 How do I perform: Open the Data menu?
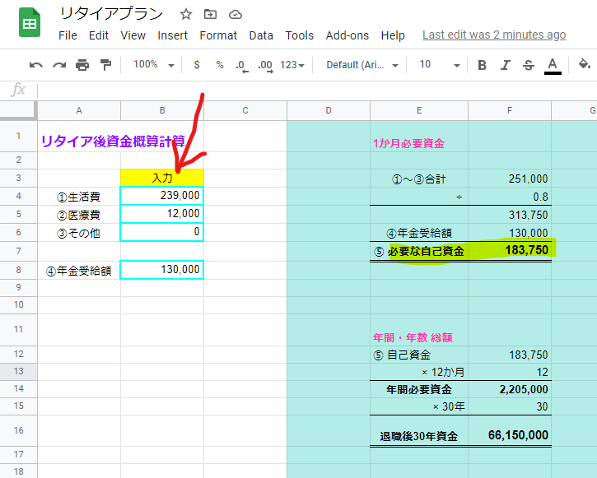coord(261,35)
